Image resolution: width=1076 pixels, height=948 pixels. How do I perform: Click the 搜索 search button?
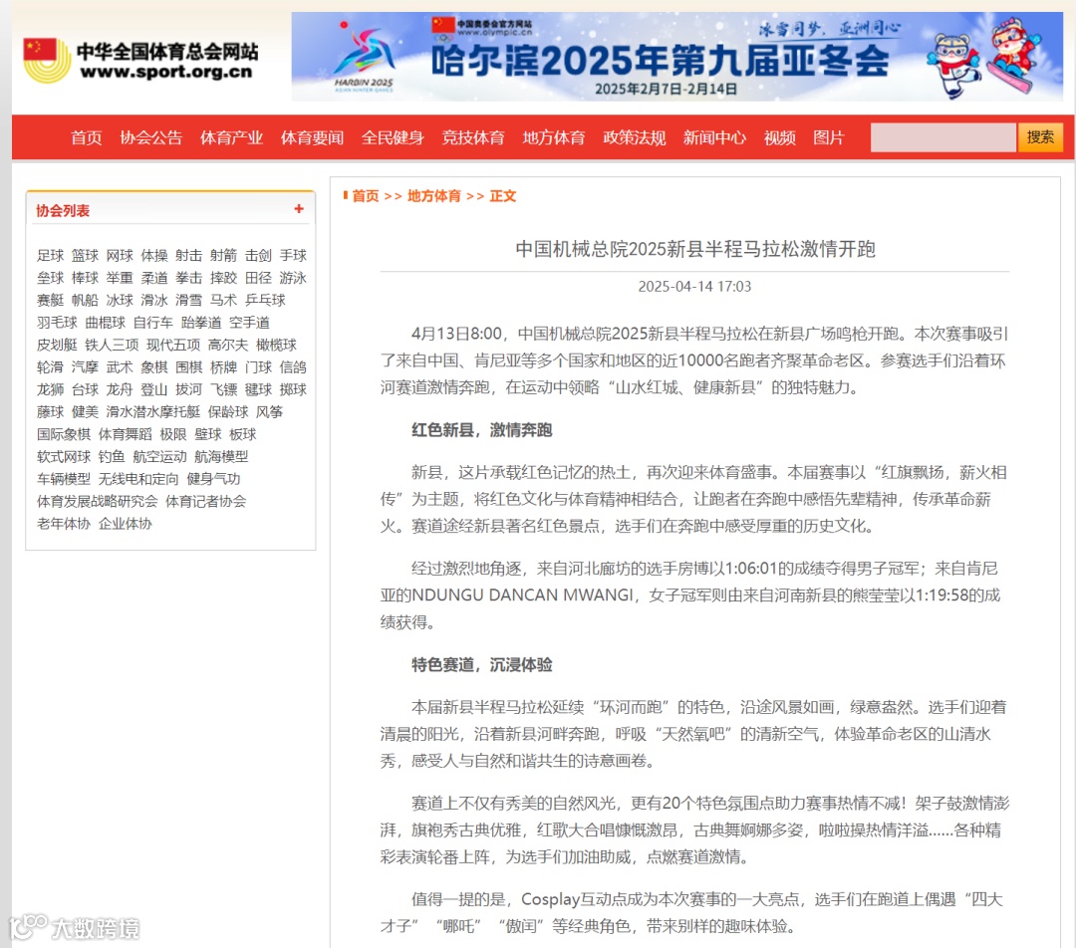coord(1040,137)
